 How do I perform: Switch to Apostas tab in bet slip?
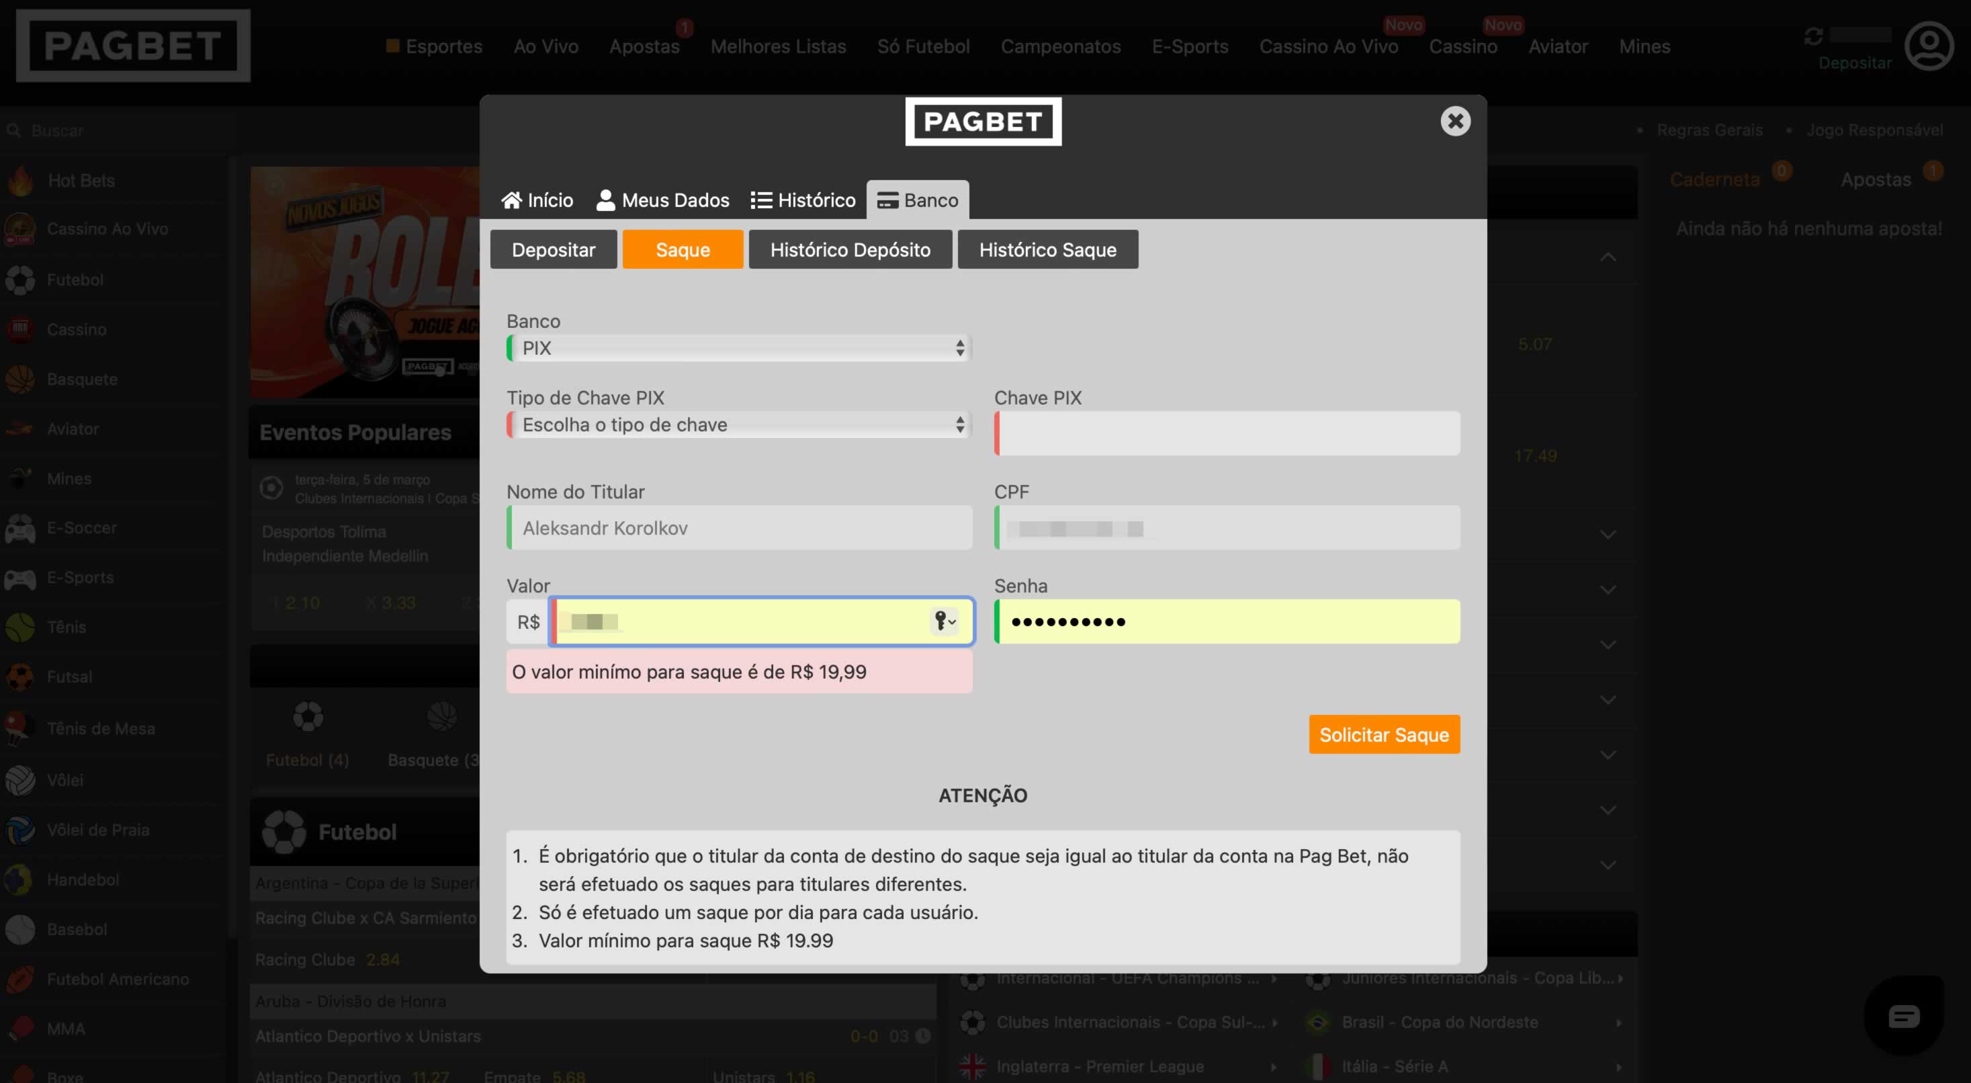coord(1876,180)
